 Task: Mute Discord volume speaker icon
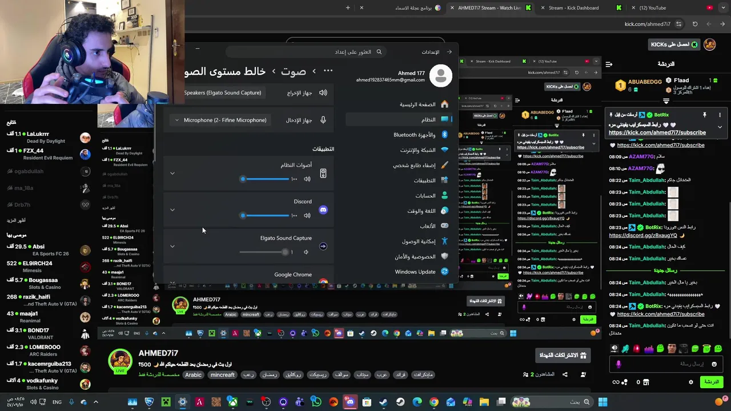pyautogui.click(x=307, y=216)
